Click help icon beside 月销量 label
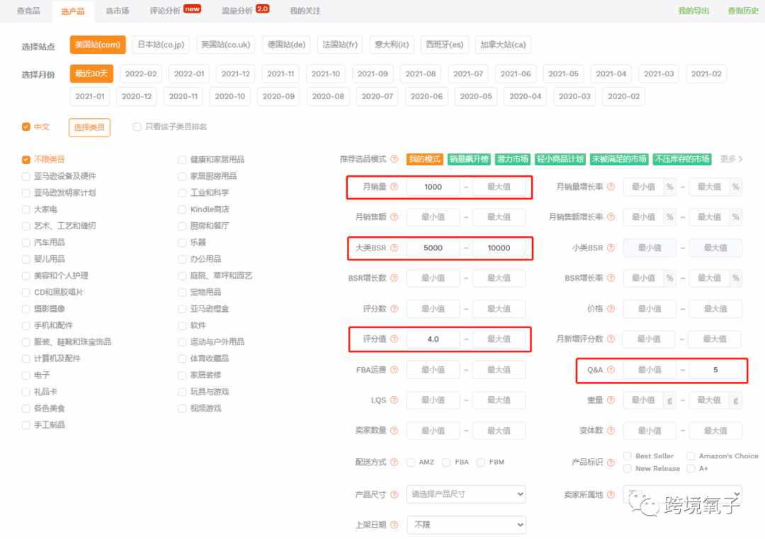Viewport: 765px width, 539px height. 395,187
